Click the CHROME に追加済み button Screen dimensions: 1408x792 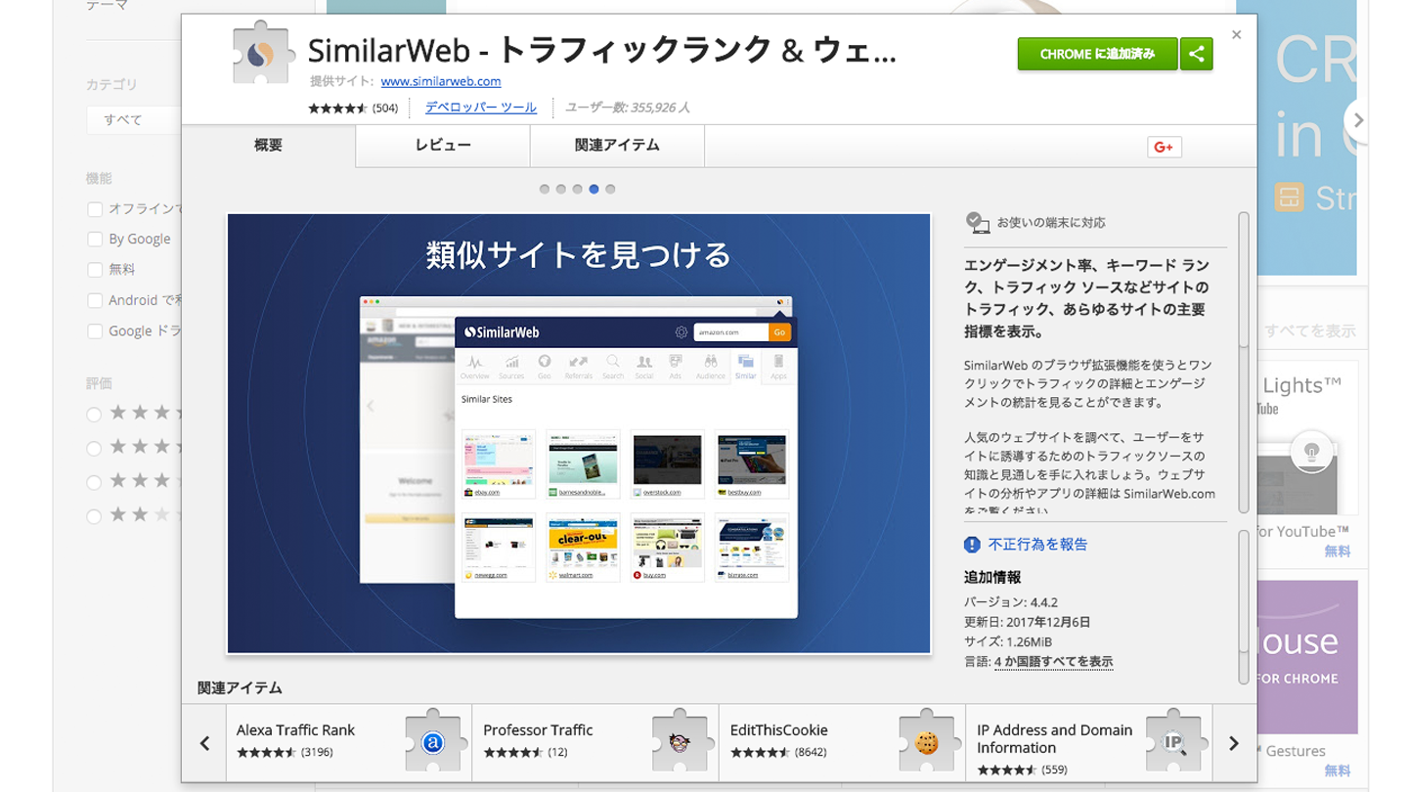point(1097,55)
